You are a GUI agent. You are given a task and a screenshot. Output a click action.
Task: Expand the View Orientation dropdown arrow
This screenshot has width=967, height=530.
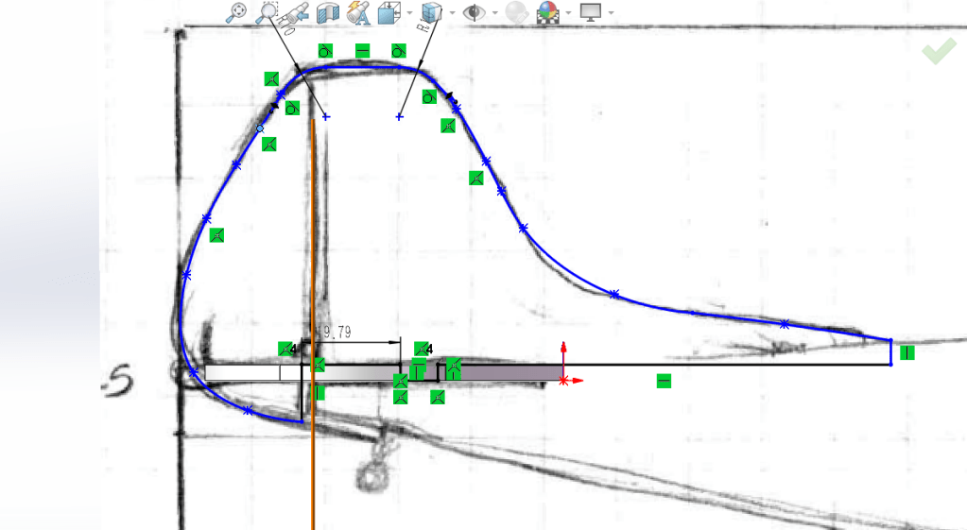coord(409,13)
